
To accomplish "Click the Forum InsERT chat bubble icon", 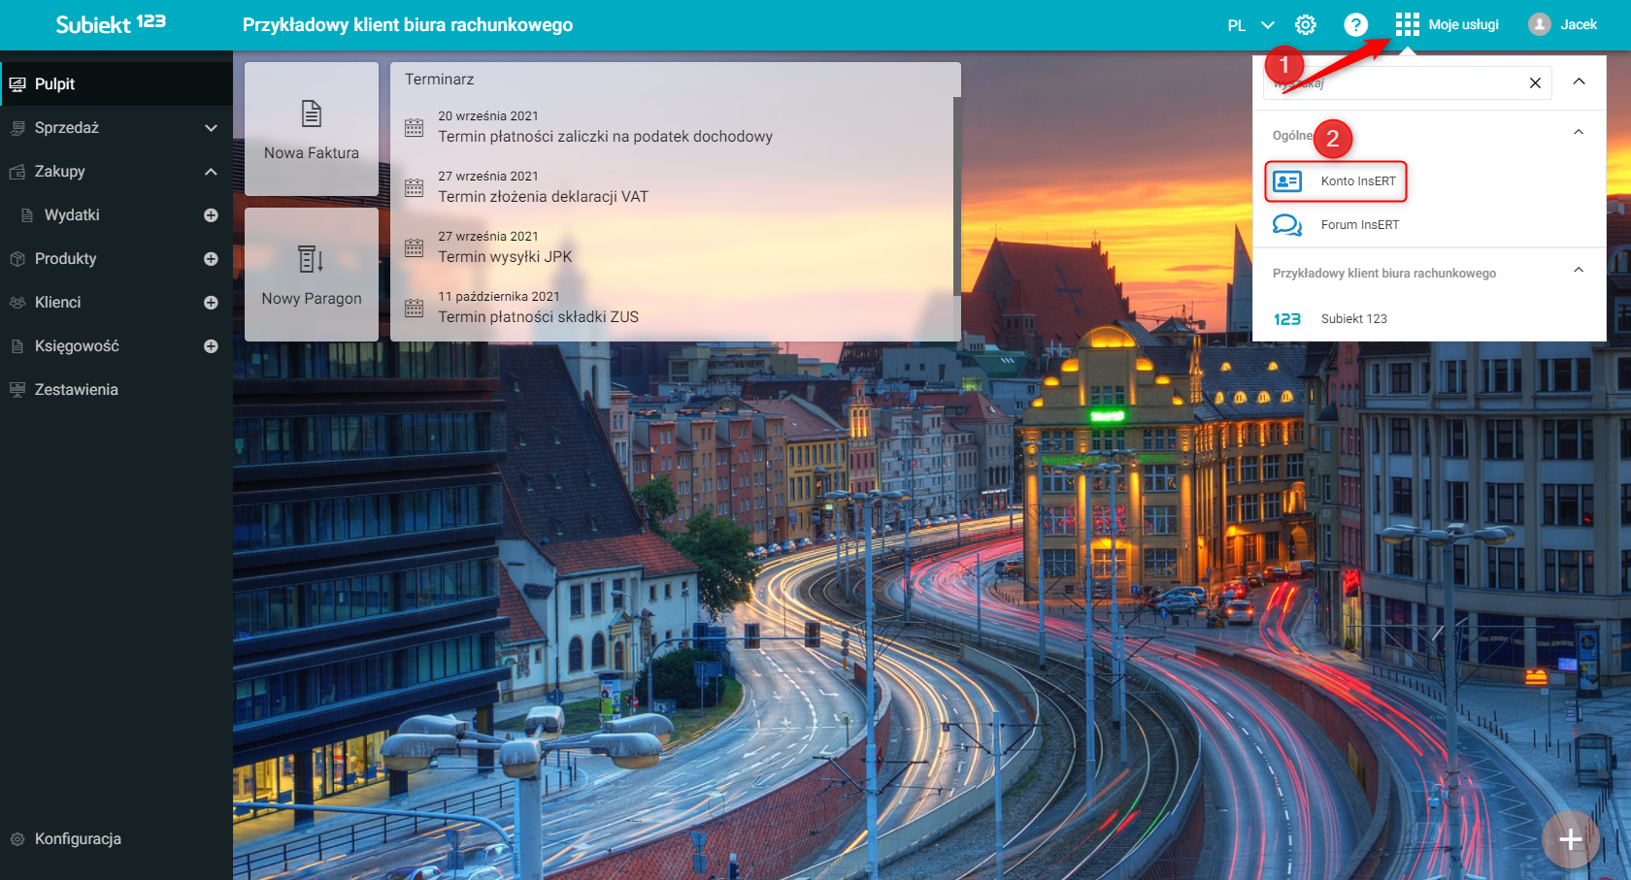I will [x=1287, y=225].
